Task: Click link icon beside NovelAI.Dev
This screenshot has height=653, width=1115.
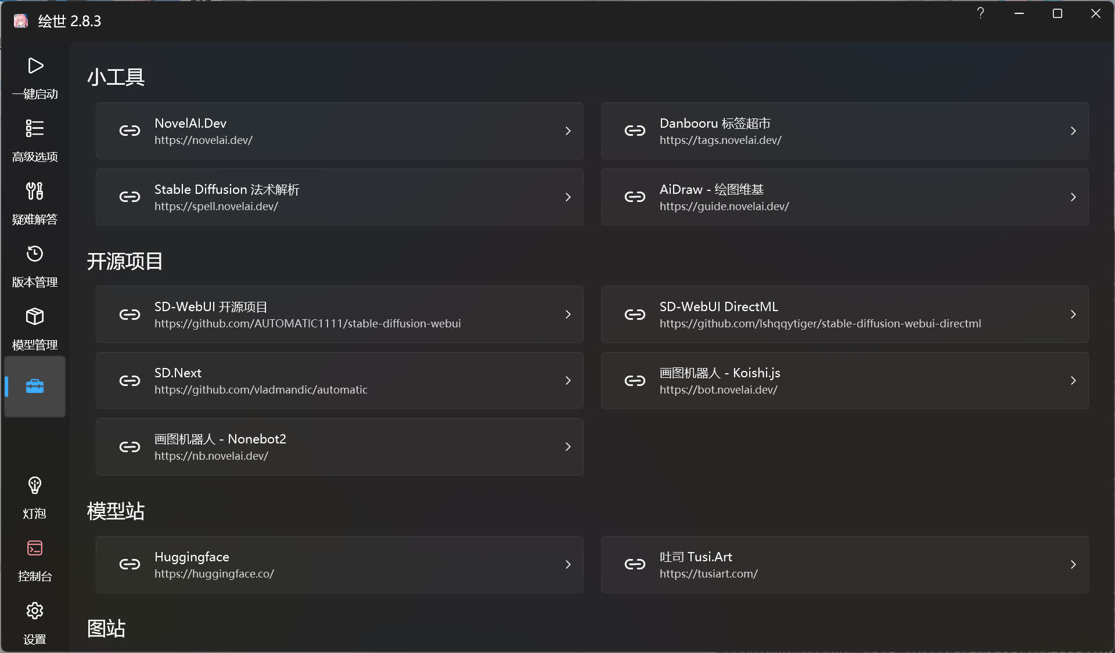Action: tap(130, 131)
